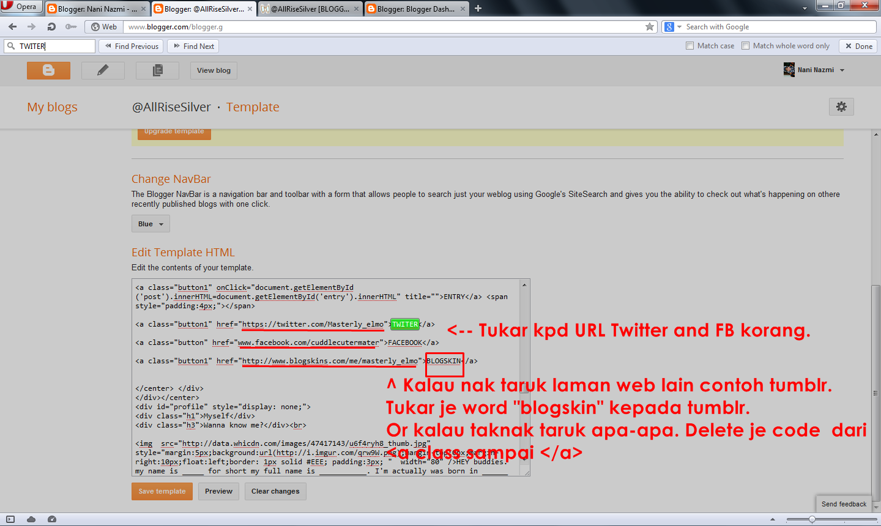Click the find-in-page text field

(x=50, y=46)
